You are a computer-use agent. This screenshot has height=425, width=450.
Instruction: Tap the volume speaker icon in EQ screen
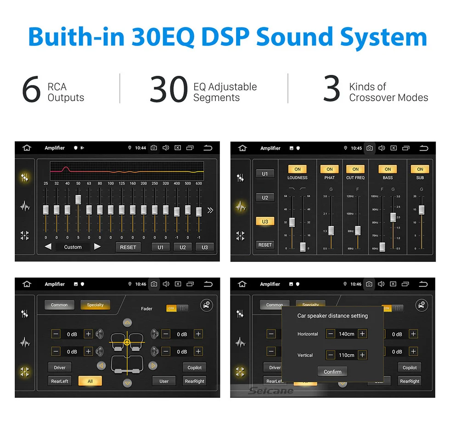click(x=166, y=147)
